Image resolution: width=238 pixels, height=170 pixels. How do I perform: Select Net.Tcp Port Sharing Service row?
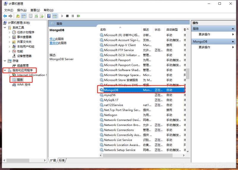point(143,110)
